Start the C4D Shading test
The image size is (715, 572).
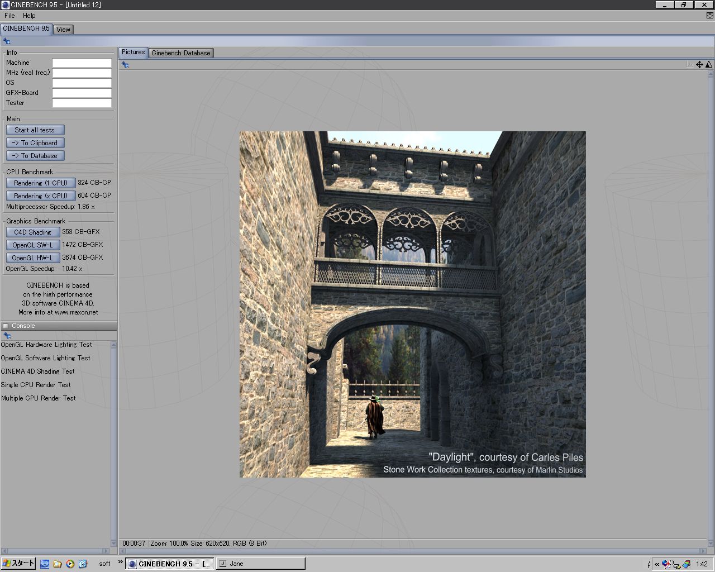click(33, 232)
